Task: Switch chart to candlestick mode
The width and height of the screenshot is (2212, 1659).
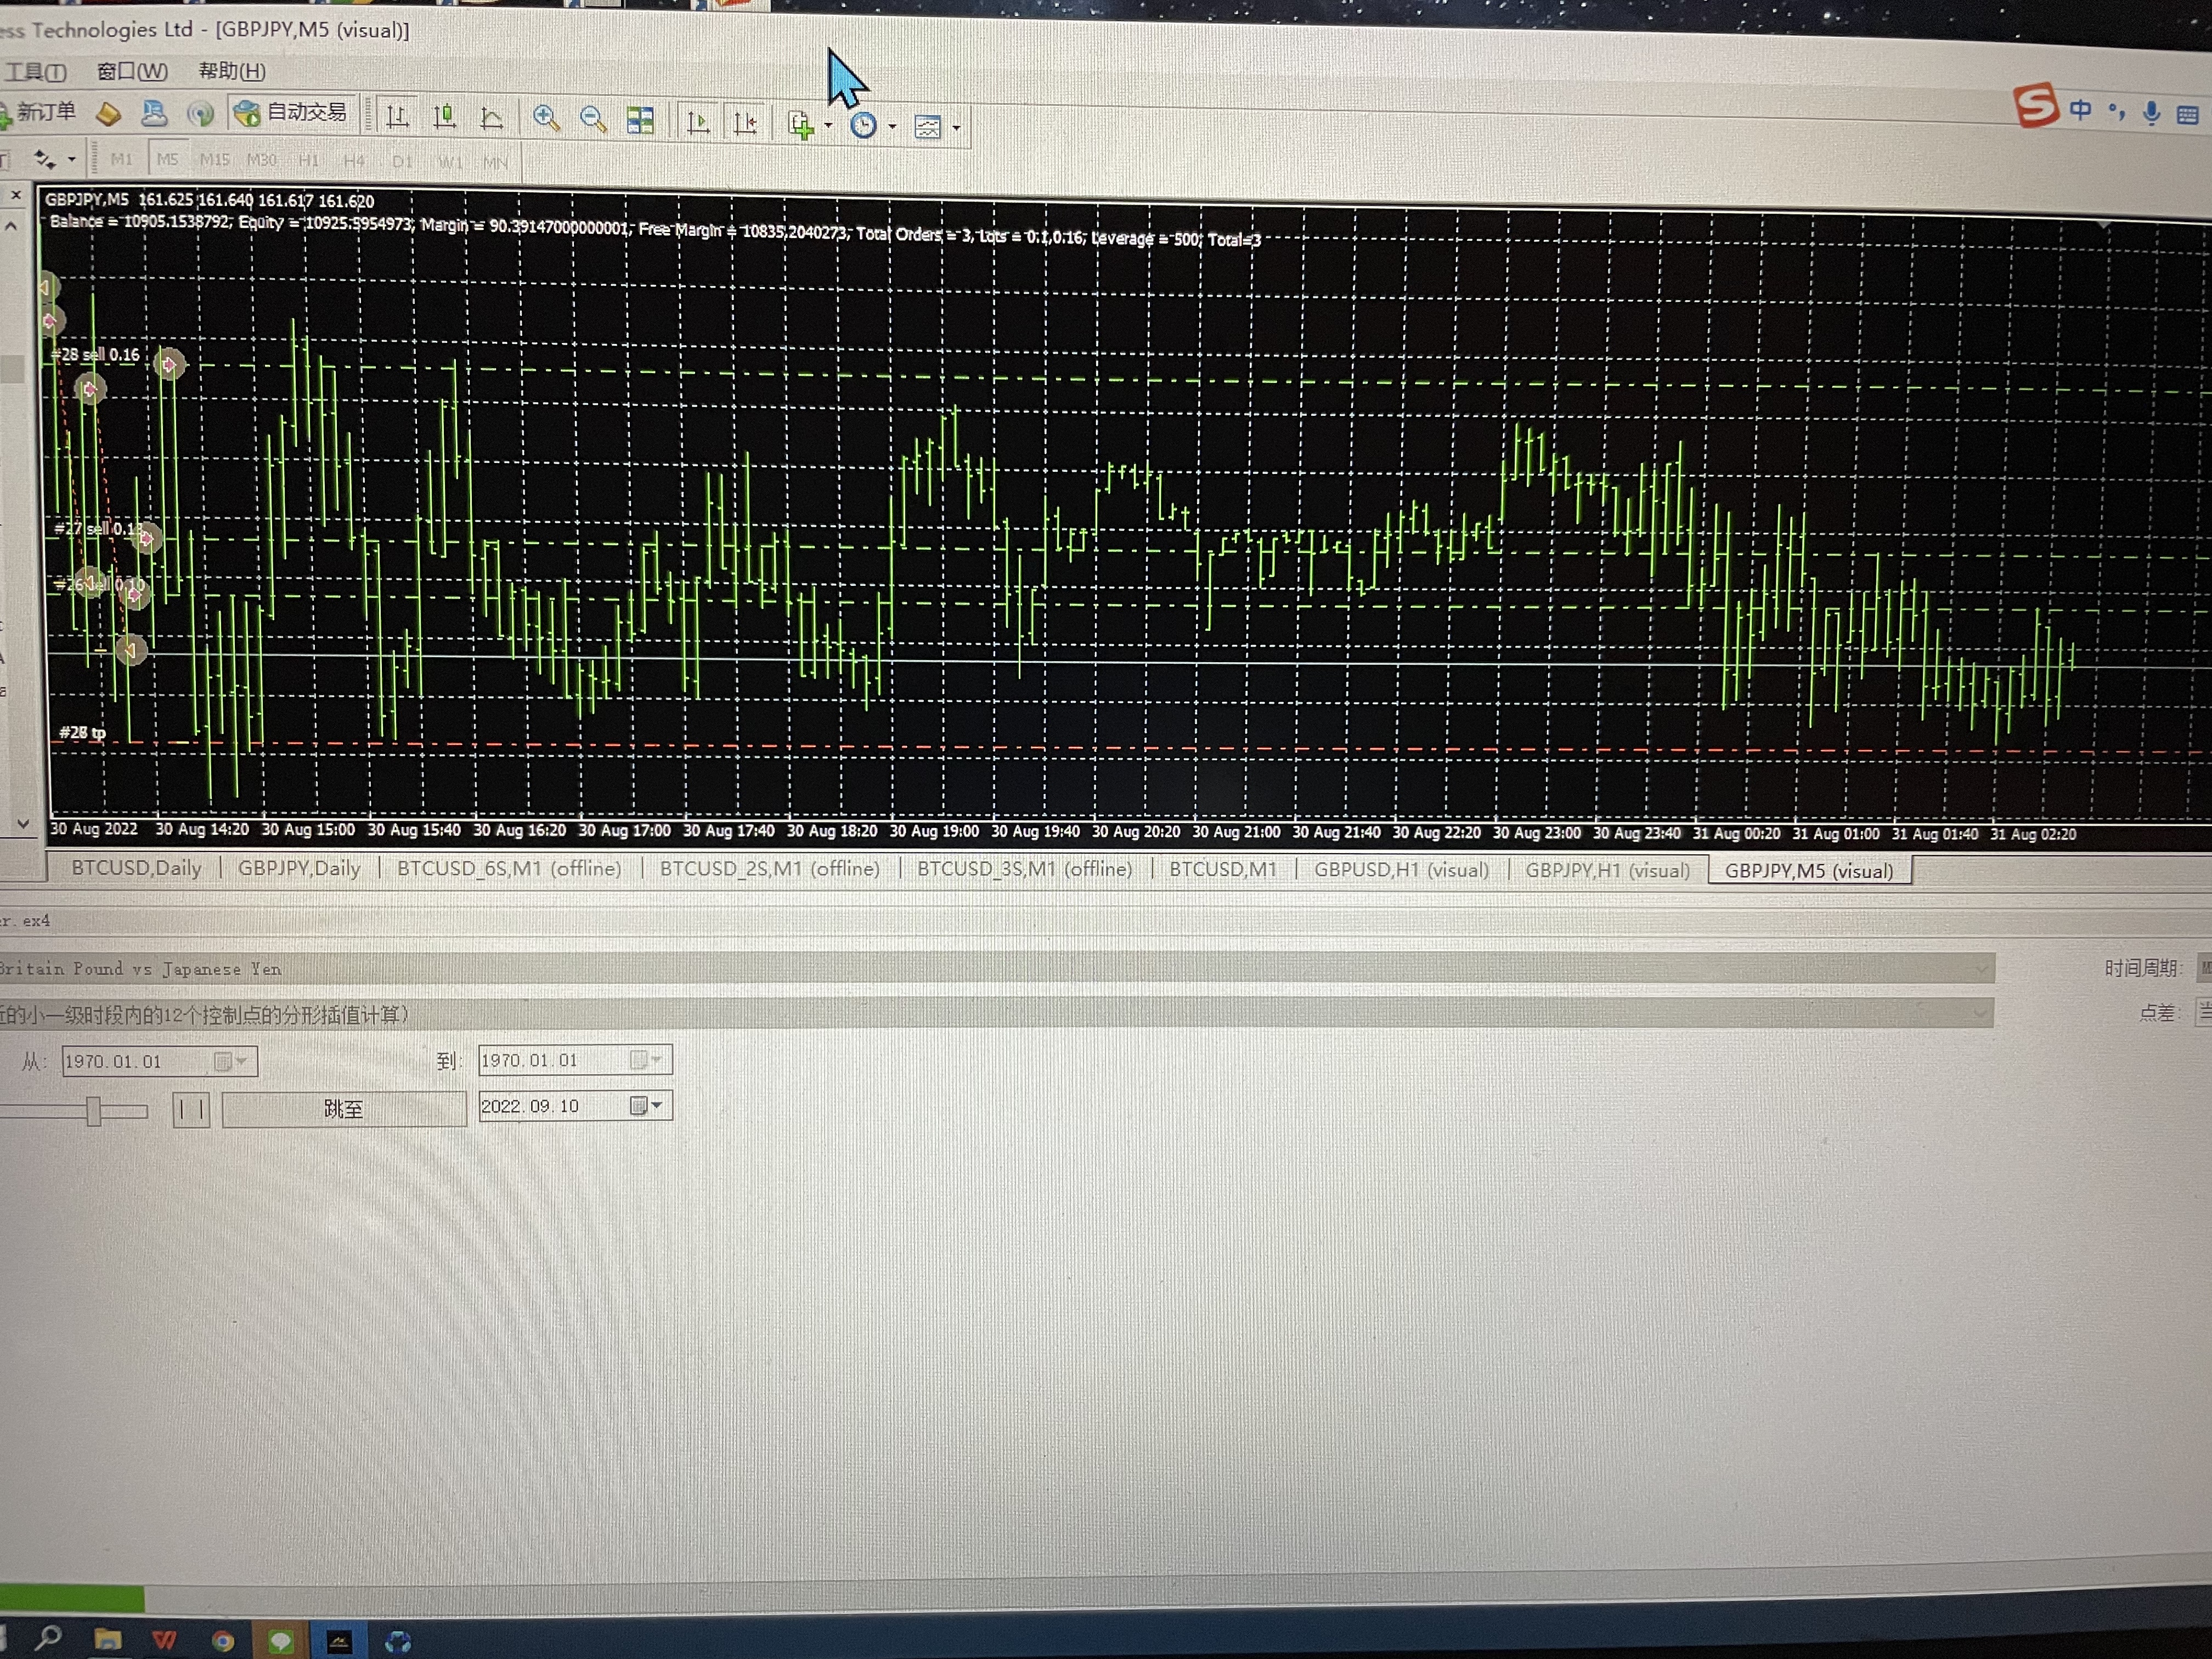Action: tap(444, 117)
